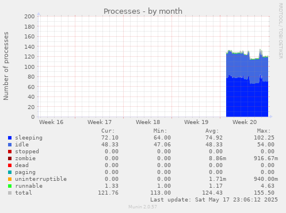Click the 'Week 19' axis label

tap(196, 122)
